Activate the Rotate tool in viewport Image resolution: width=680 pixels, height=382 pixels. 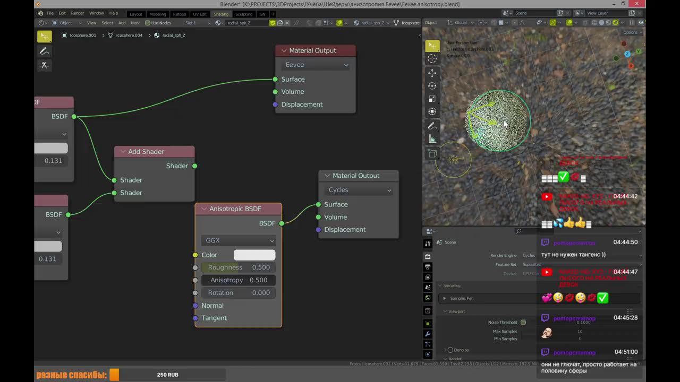[x=432, y=85]
